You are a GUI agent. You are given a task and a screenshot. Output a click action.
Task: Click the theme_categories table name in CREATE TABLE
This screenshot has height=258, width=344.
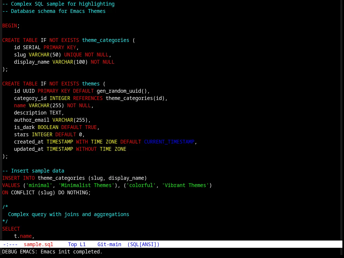(x=106, y=40)
